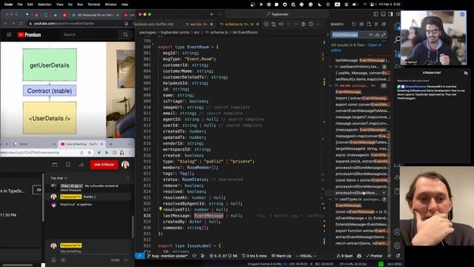Open the Selection menu
474x267 pixels.
point(44,4)
